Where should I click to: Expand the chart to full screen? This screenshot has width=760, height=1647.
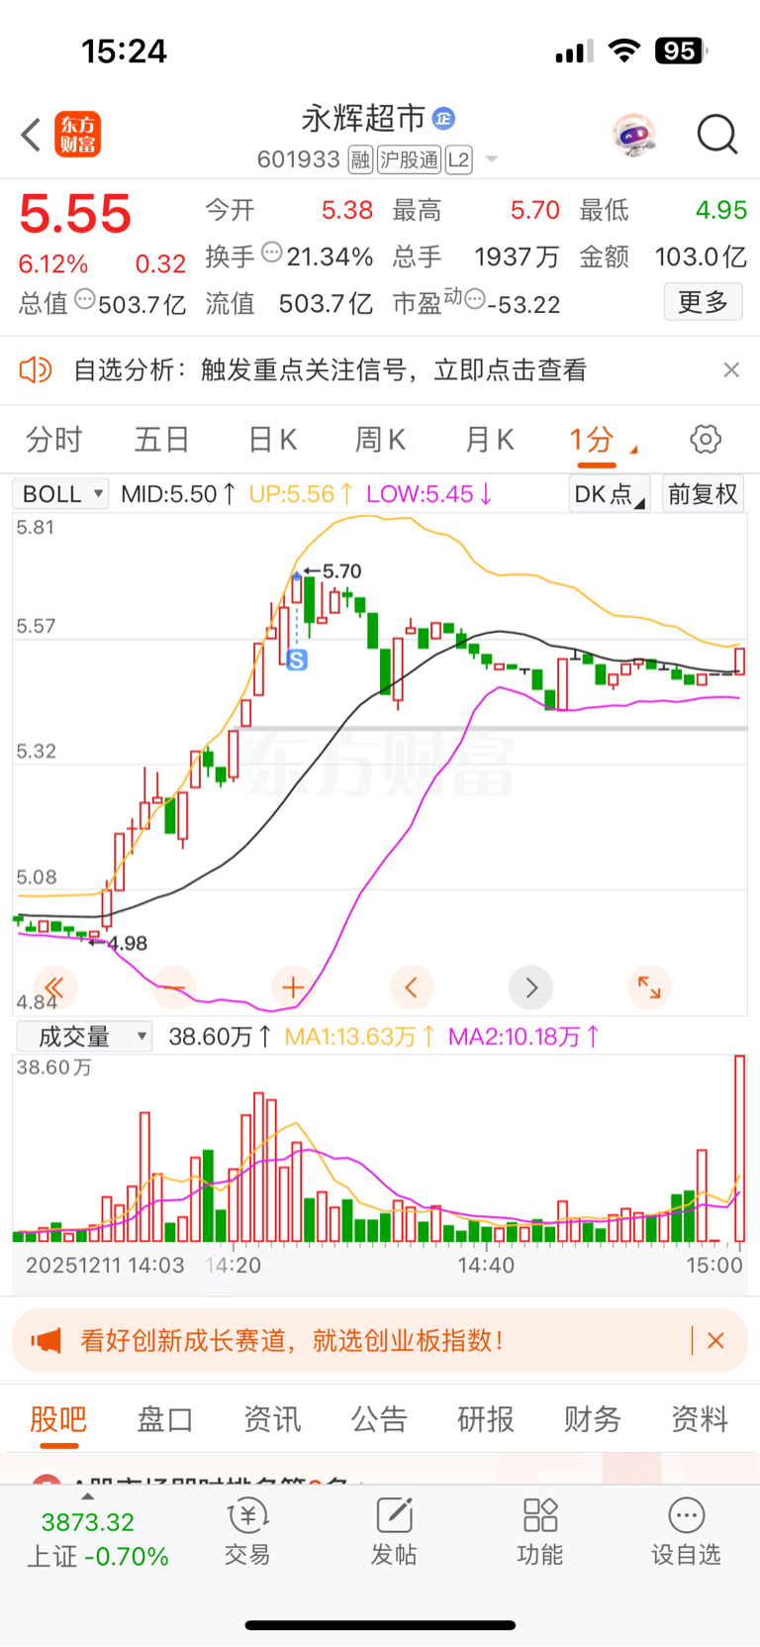pyautogui.click(x=649, y=987)
